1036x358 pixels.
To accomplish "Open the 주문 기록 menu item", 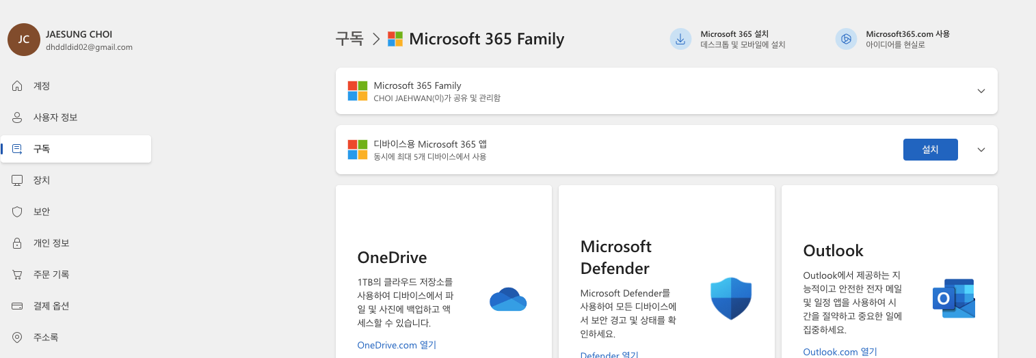I will coord(76,275).
